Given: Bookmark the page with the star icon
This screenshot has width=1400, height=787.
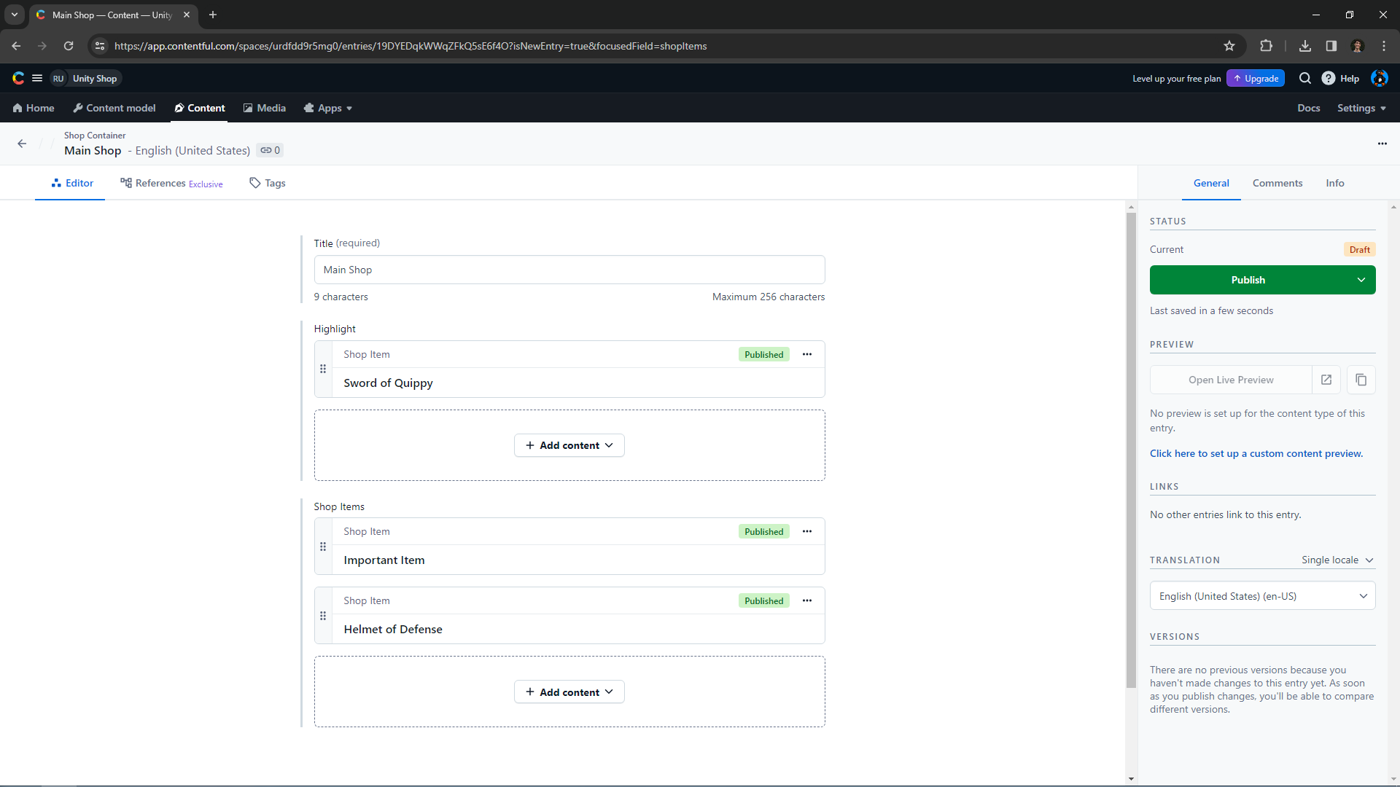Looking at the screenshot, I should point(1229,45).
